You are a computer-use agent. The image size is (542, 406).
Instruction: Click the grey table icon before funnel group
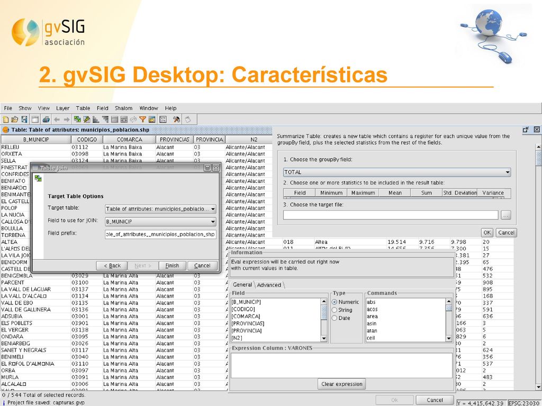pyautogui.click(x=115, y=119)
